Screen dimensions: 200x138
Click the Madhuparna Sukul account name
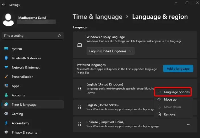pos(32,18)
